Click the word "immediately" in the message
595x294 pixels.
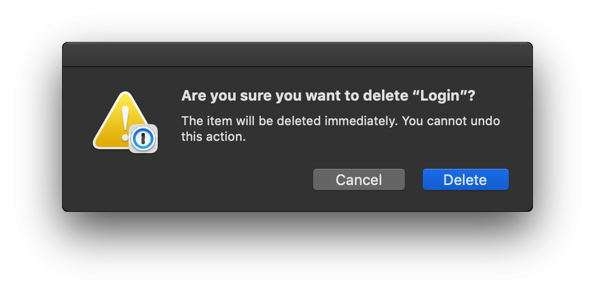tap(360, 121)
